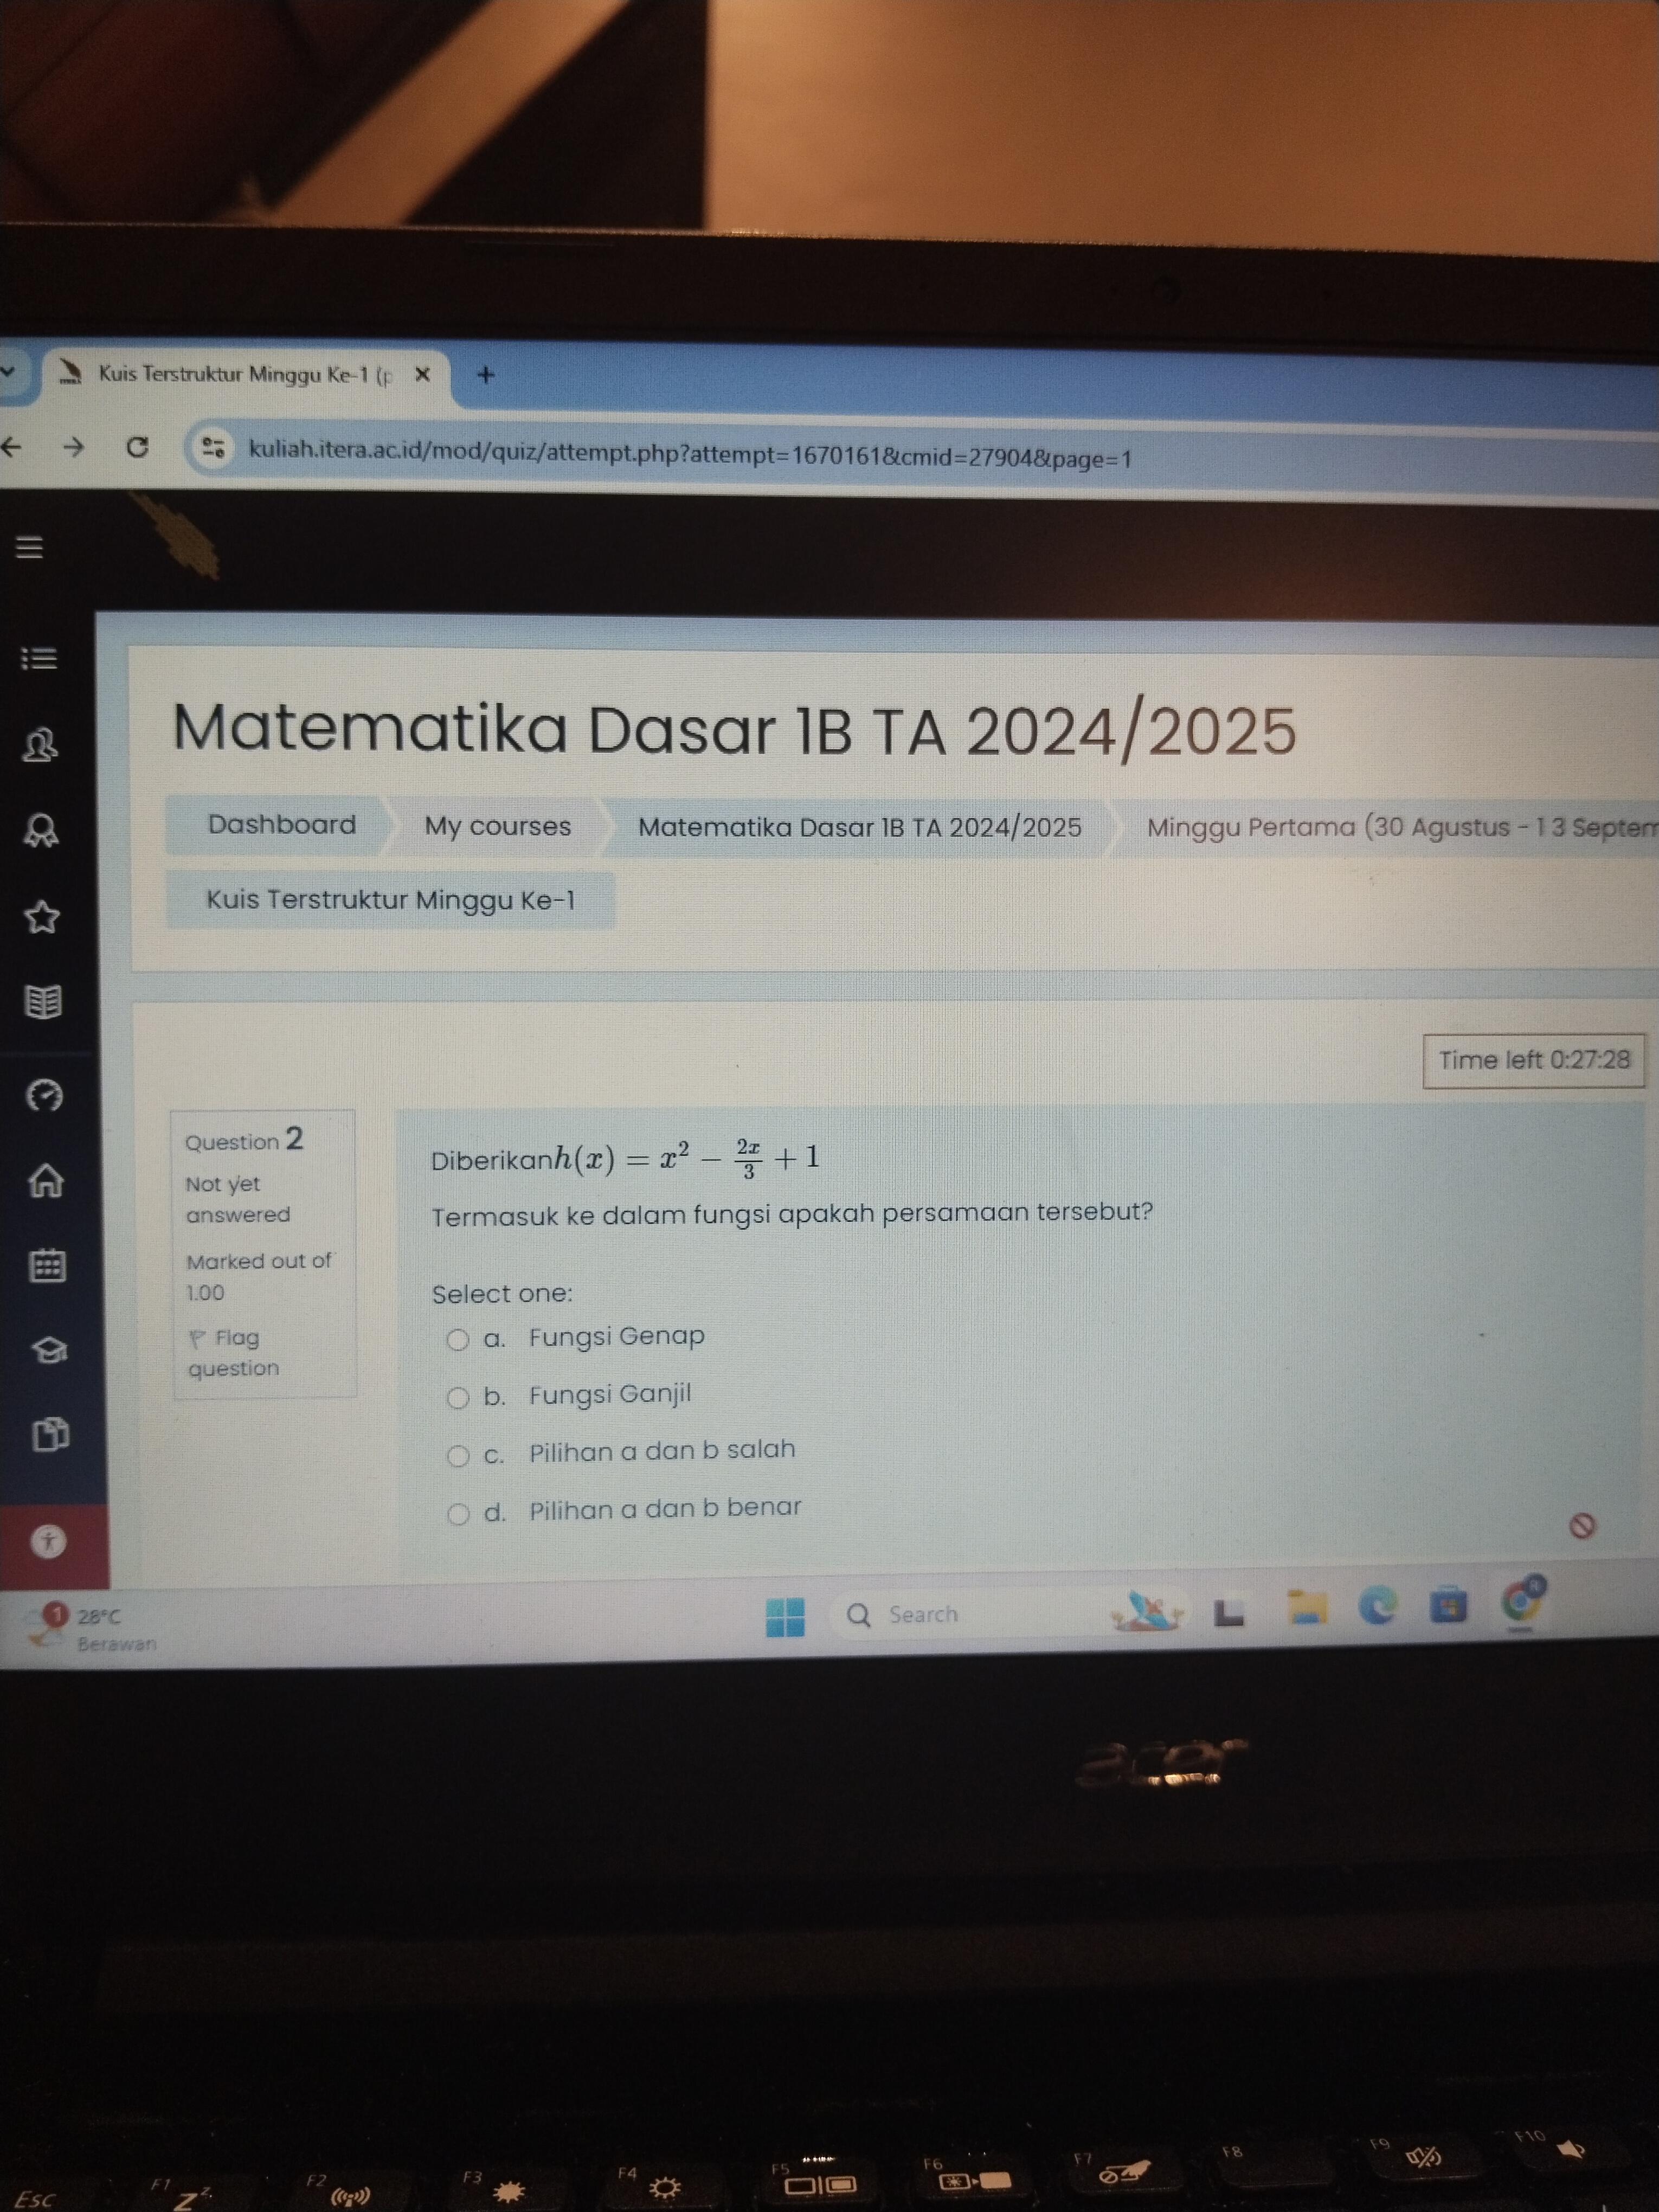Image resolution: width=1659 pixels, height=2212 pixels.
Task: Open the participants sidebar icon
Action: [x=40, y=745]
